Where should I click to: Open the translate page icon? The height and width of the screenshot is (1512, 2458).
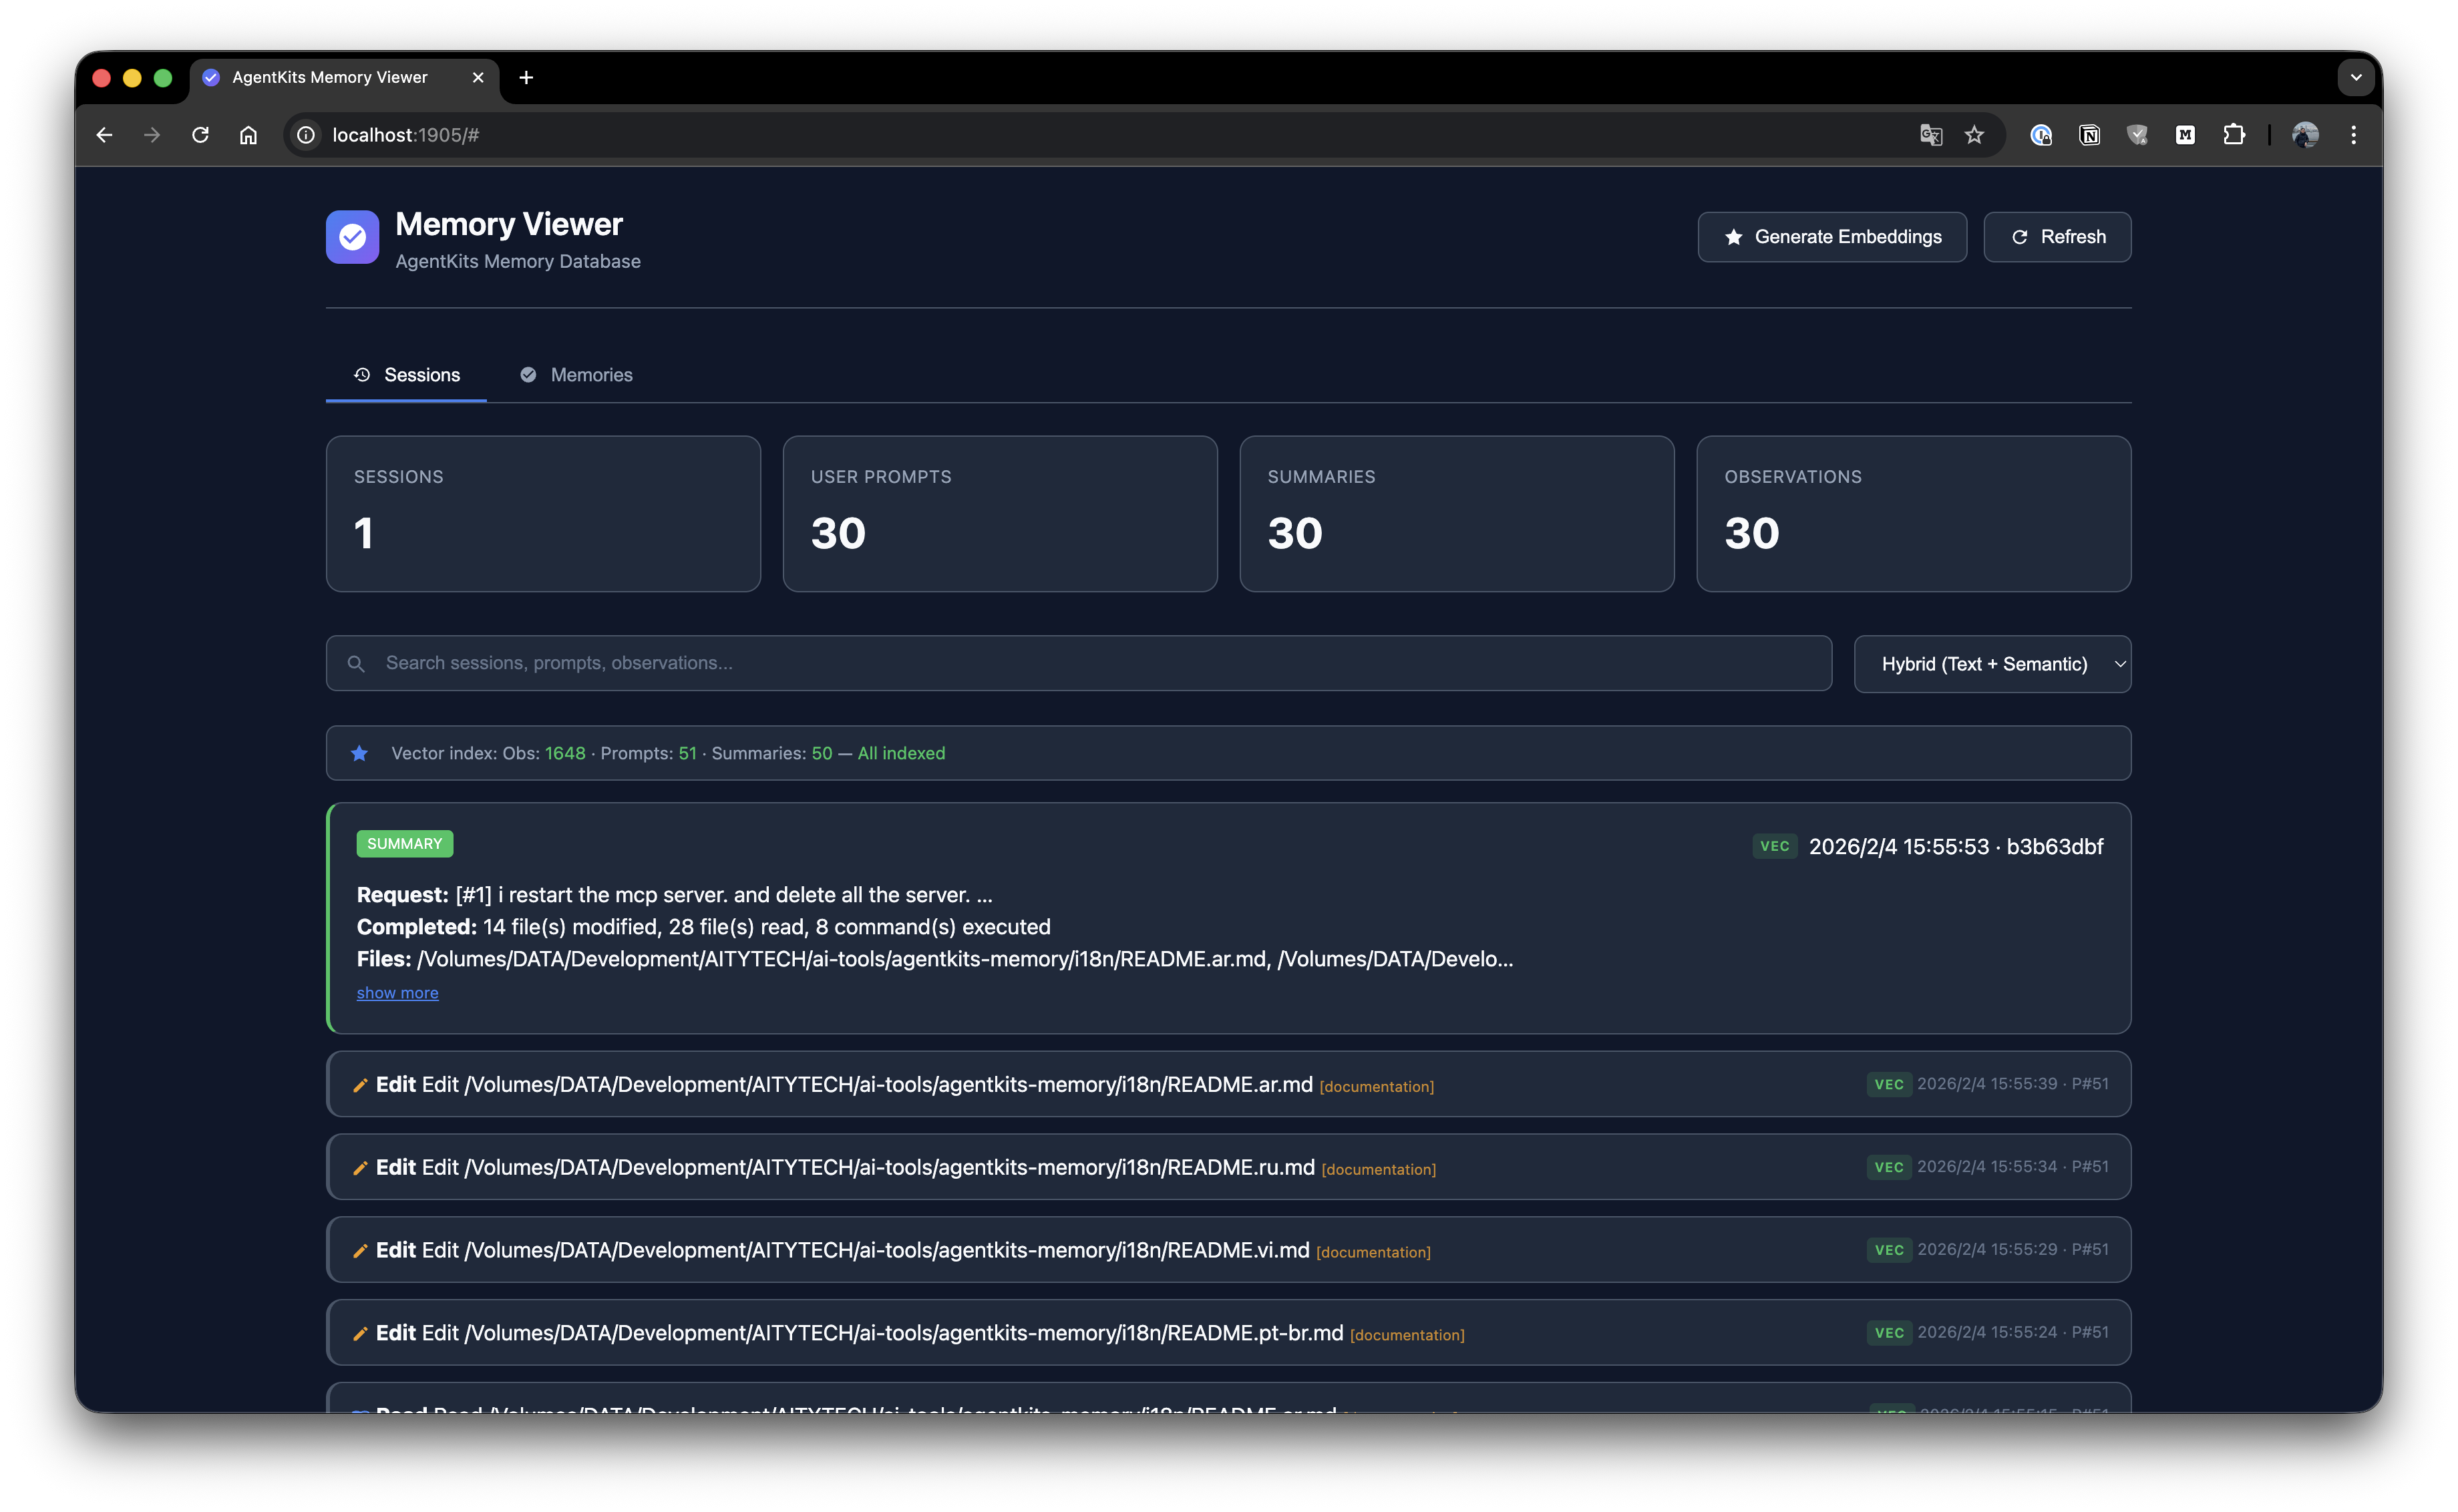pyautogui.click(x=1930, y=135)
